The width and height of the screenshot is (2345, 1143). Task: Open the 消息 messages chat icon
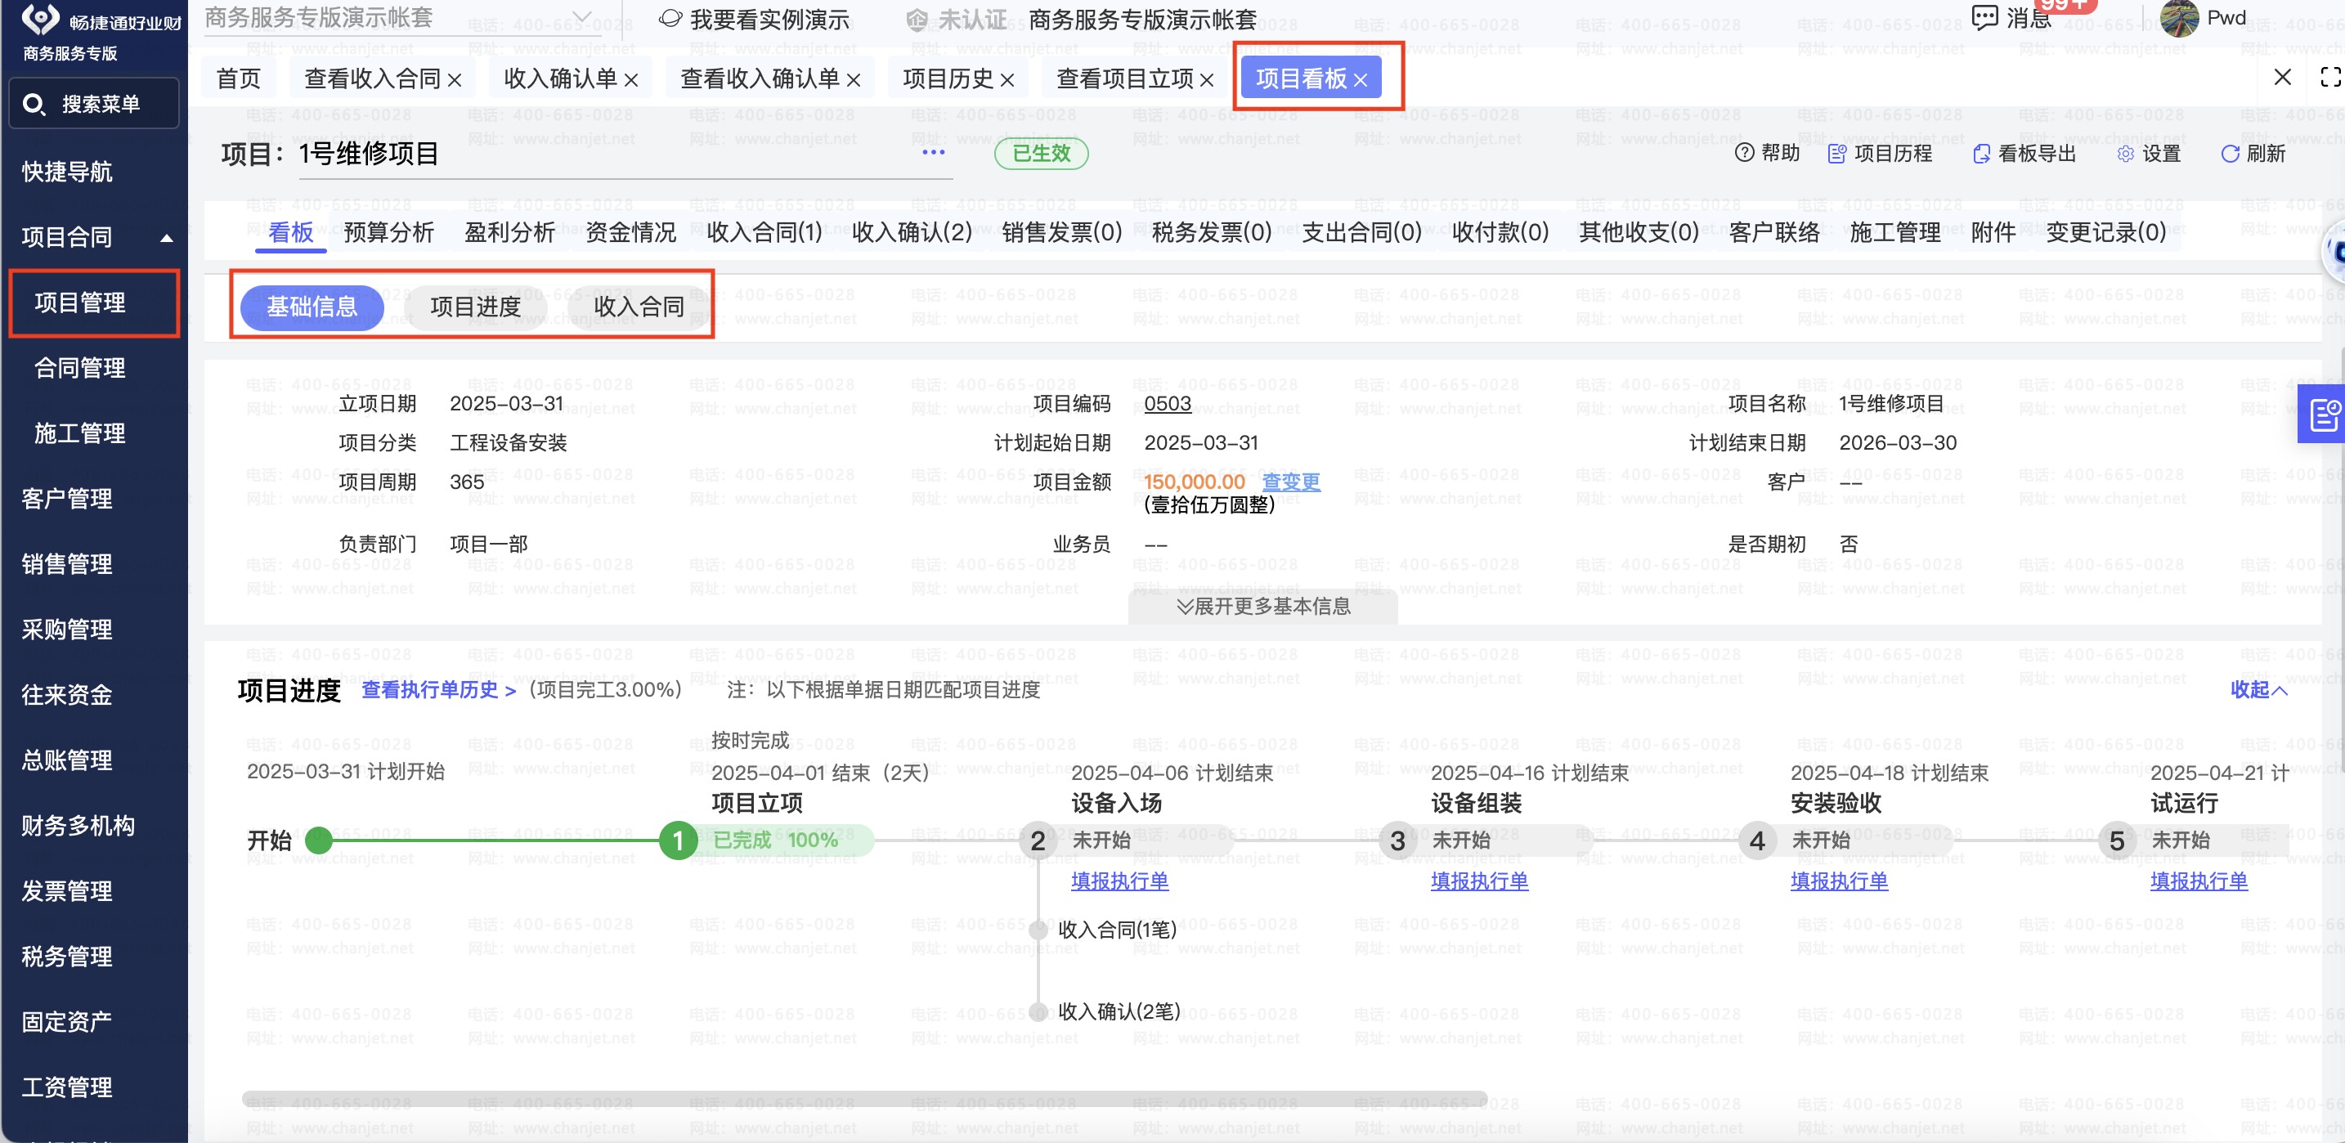coord(1984,17)
